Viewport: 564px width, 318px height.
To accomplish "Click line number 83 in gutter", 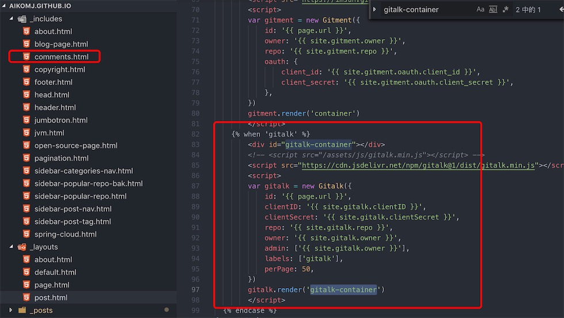I will tap(195, 145).
